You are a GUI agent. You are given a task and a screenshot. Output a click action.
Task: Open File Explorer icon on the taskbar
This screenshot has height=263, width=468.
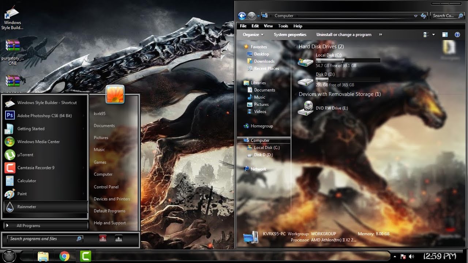tap(43, 256)
